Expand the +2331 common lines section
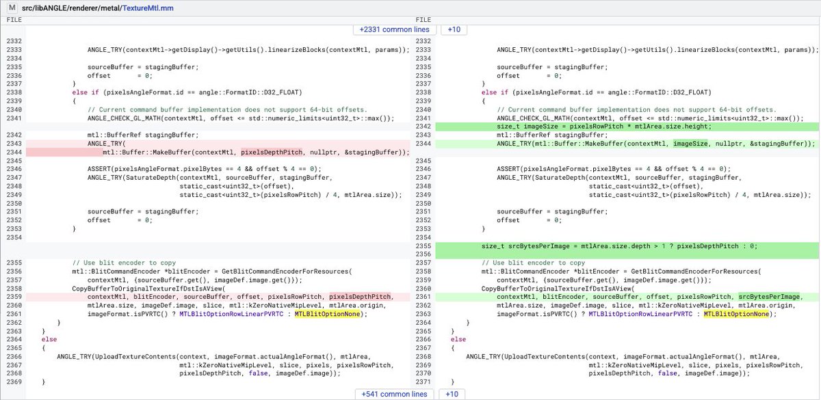This screenshot has width=821, height=400. tap(394, 29)
